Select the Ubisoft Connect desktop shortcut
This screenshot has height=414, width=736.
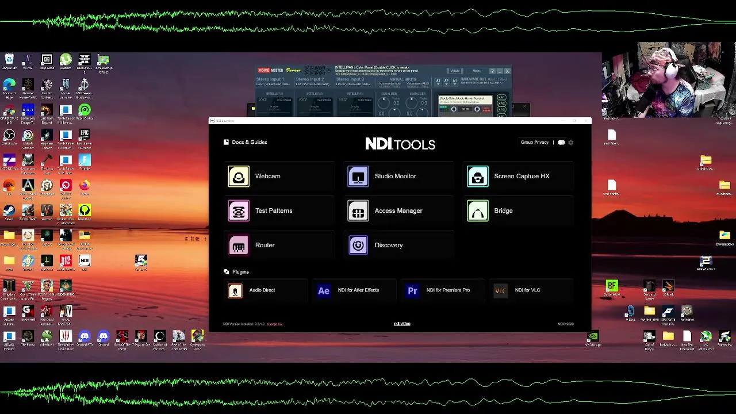(x=28, y=139)
